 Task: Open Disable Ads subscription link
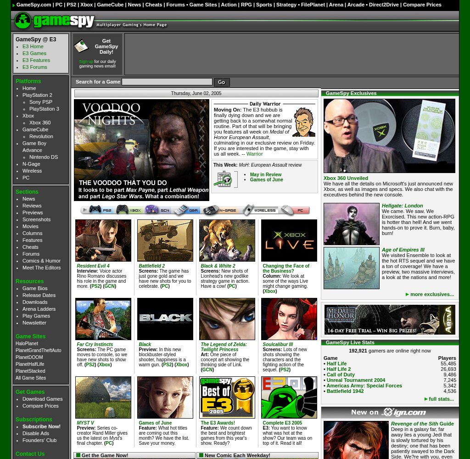pos(36,433)
